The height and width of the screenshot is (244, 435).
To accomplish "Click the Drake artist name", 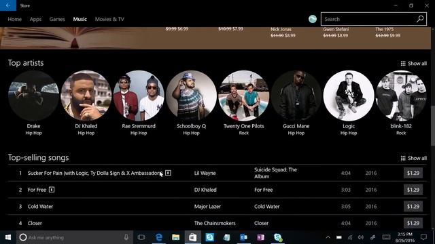I will click(x=33, y=126).
